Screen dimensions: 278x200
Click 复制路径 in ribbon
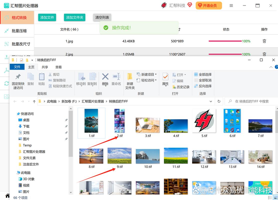(57, 80)
